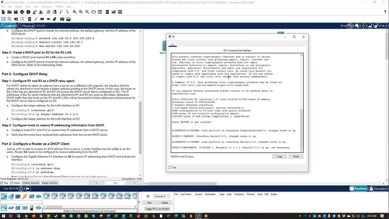Open the Extensions menu

pyautogui.click(x=47, y=7)
